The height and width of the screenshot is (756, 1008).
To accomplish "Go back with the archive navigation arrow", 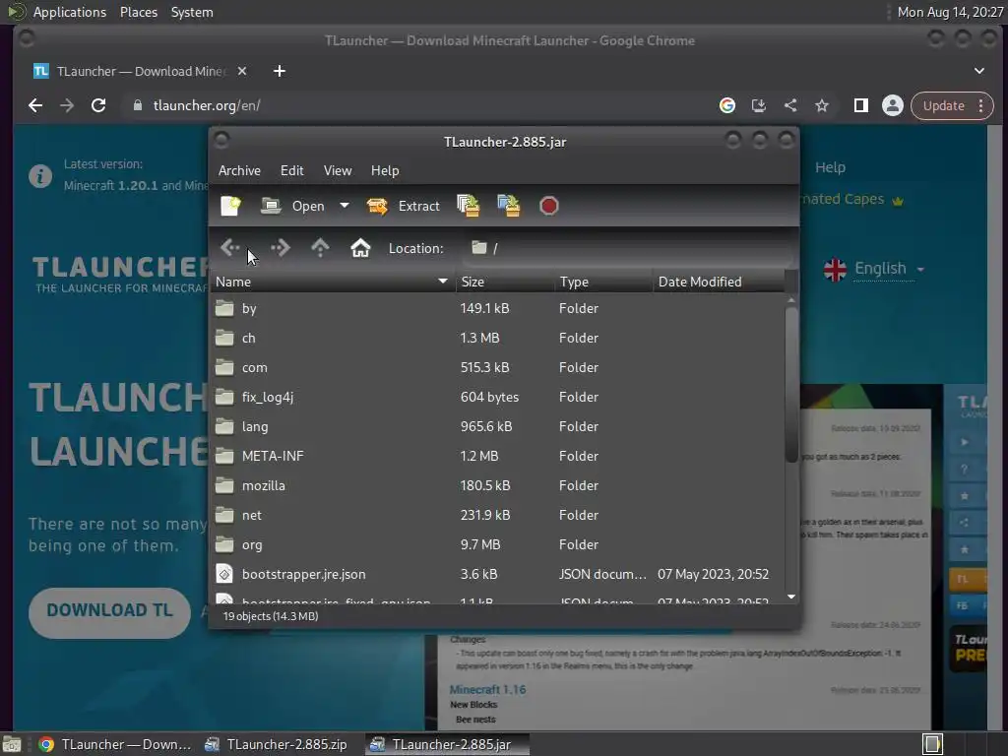I will pyautogui.click(x=230, y=247).
